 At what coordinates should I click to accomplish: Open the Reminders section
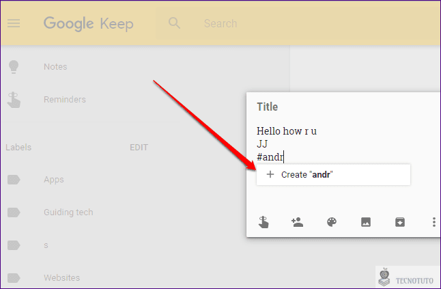pyautogui.click(x=65, y=99)
